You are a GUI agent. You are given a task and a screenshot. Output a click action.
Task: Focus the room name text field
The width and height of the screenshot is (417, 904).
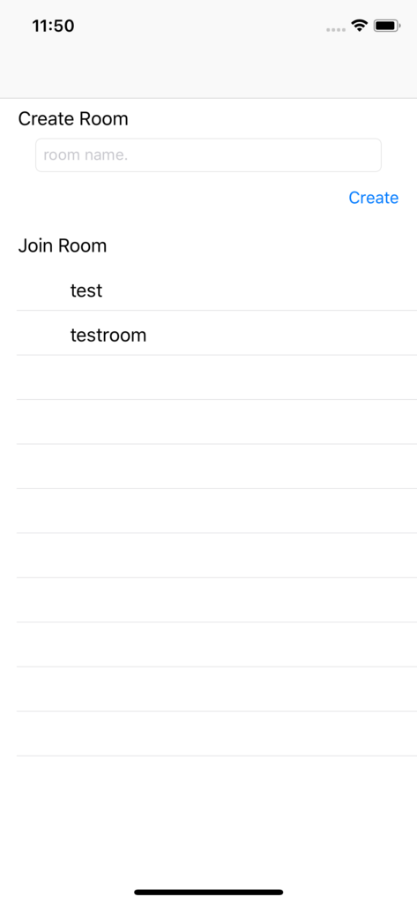pos(208,155)
